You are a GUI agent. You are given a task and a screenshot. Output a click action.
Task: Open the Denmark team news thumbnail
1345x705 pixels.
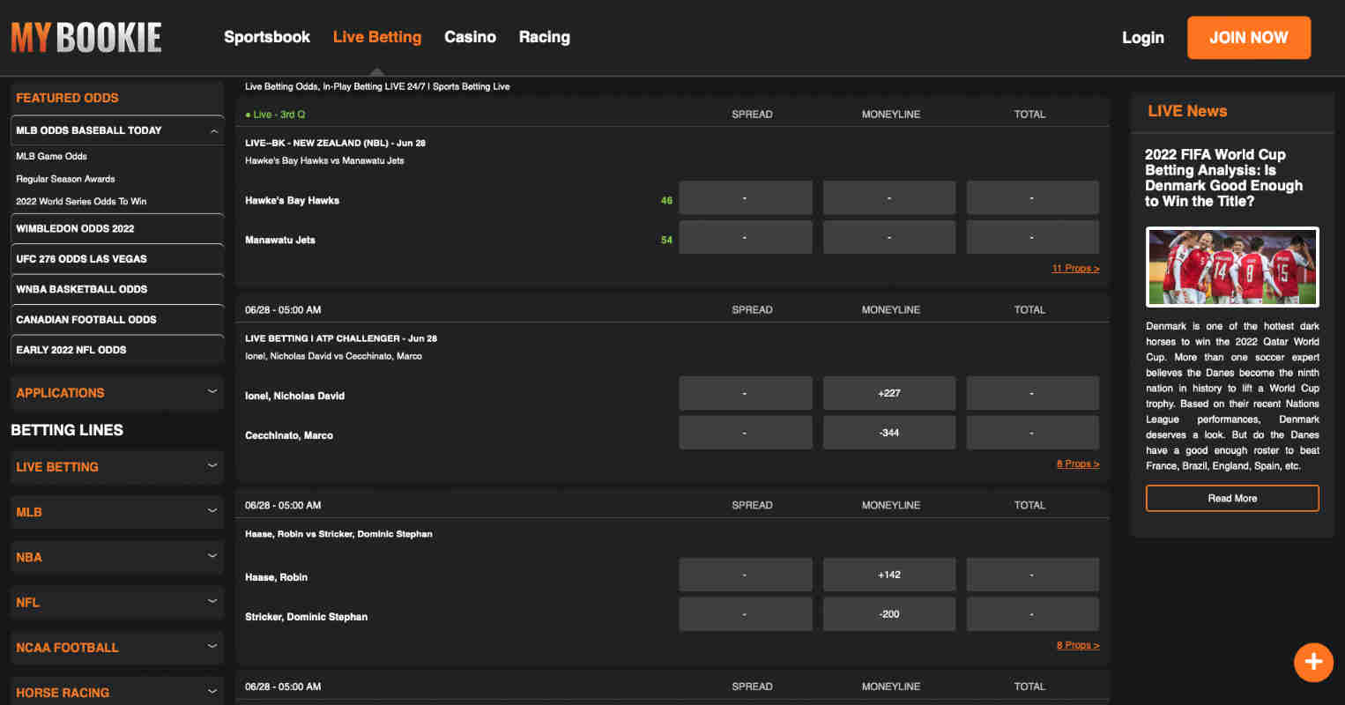[x=1232, y=267]
